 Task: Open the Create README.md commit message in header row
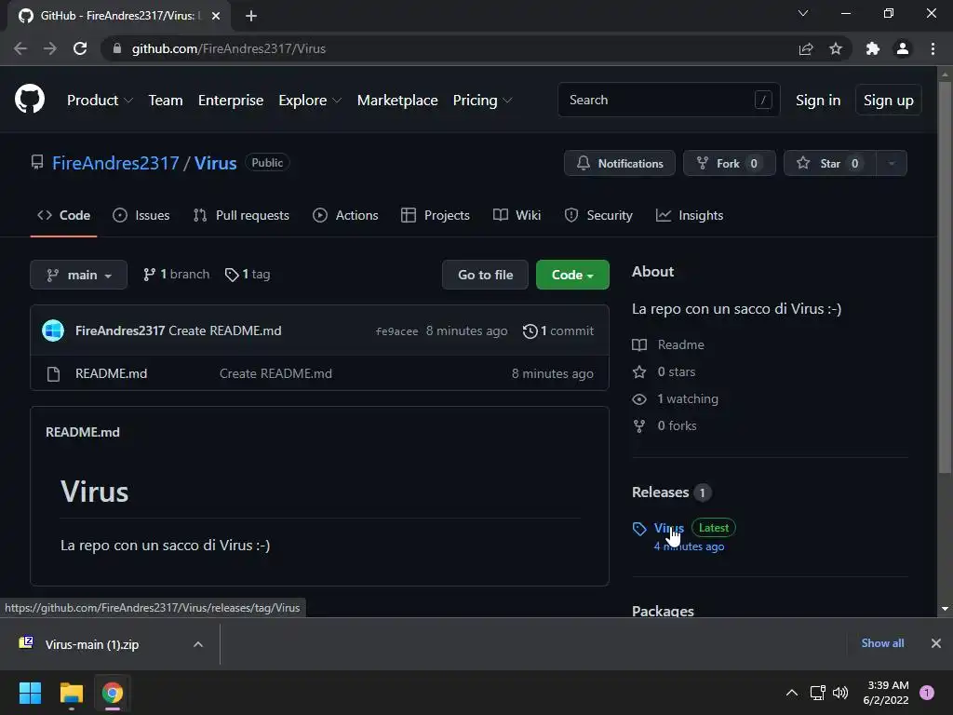(225, 331)
